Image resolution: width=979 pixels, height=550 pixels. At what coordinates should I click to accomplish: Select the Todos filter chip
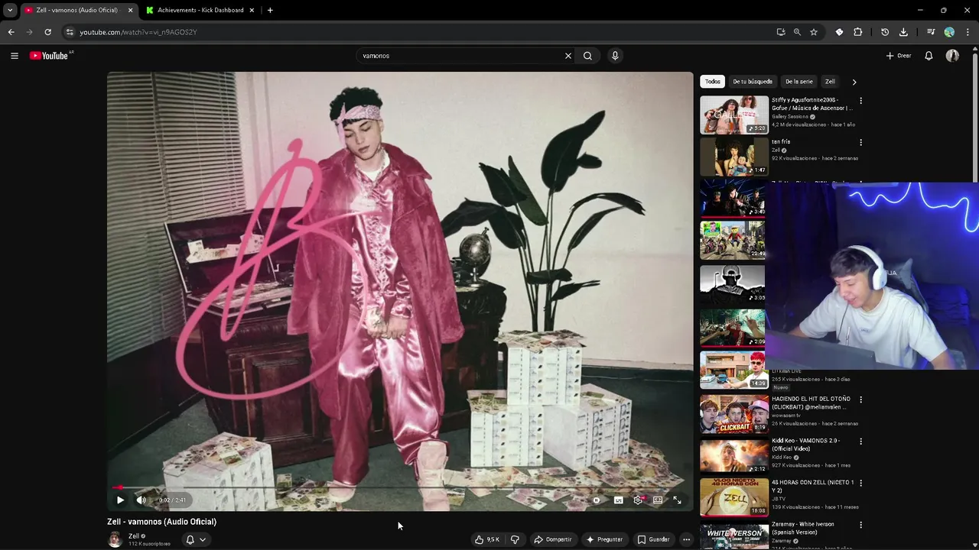pyautogui.click(x=713, y=82)
